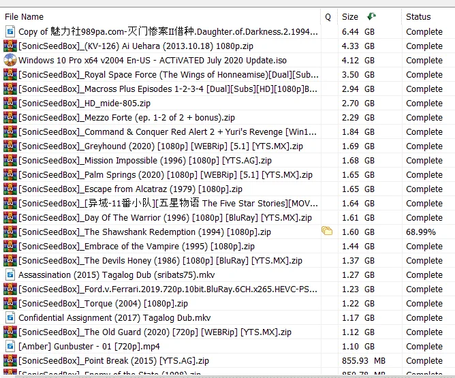Image resolution: width=455 pixels, height=378 pixels.
Task: Click archive icon of Embrace of the Vampire zip
Action: 10,247
